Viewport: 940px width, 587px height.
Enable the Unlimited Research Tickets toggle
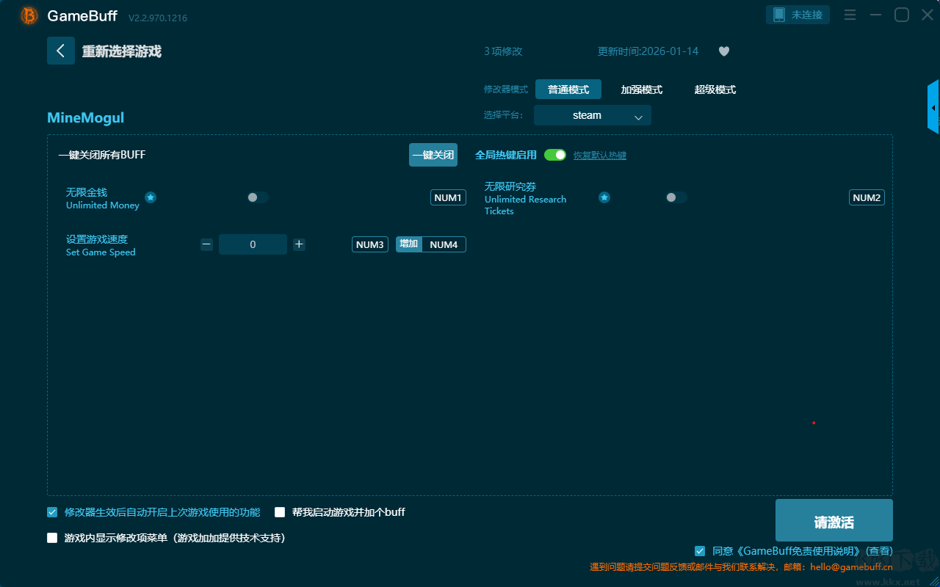(676, 197)
